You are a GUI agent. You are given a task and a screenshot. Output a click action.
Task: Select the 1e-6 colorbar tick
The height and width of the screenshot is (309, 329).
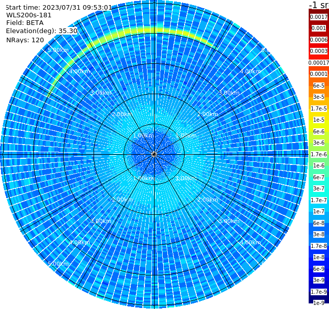pos(319,165)
